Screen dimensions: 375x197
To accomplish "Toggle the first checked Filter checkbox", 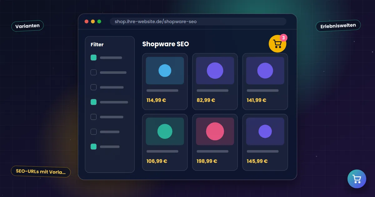I will (93, 58).
